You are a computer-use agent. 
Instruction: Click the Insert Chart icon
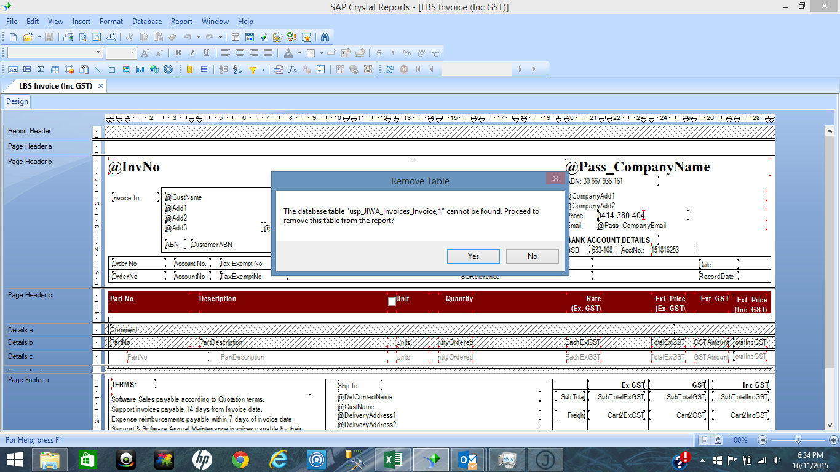(x=140, y=69)
